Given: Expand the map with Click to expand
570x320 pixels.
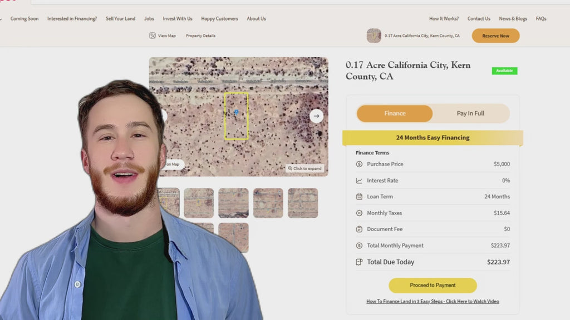Looking at the screenshot, I should (x=304, y=168).
